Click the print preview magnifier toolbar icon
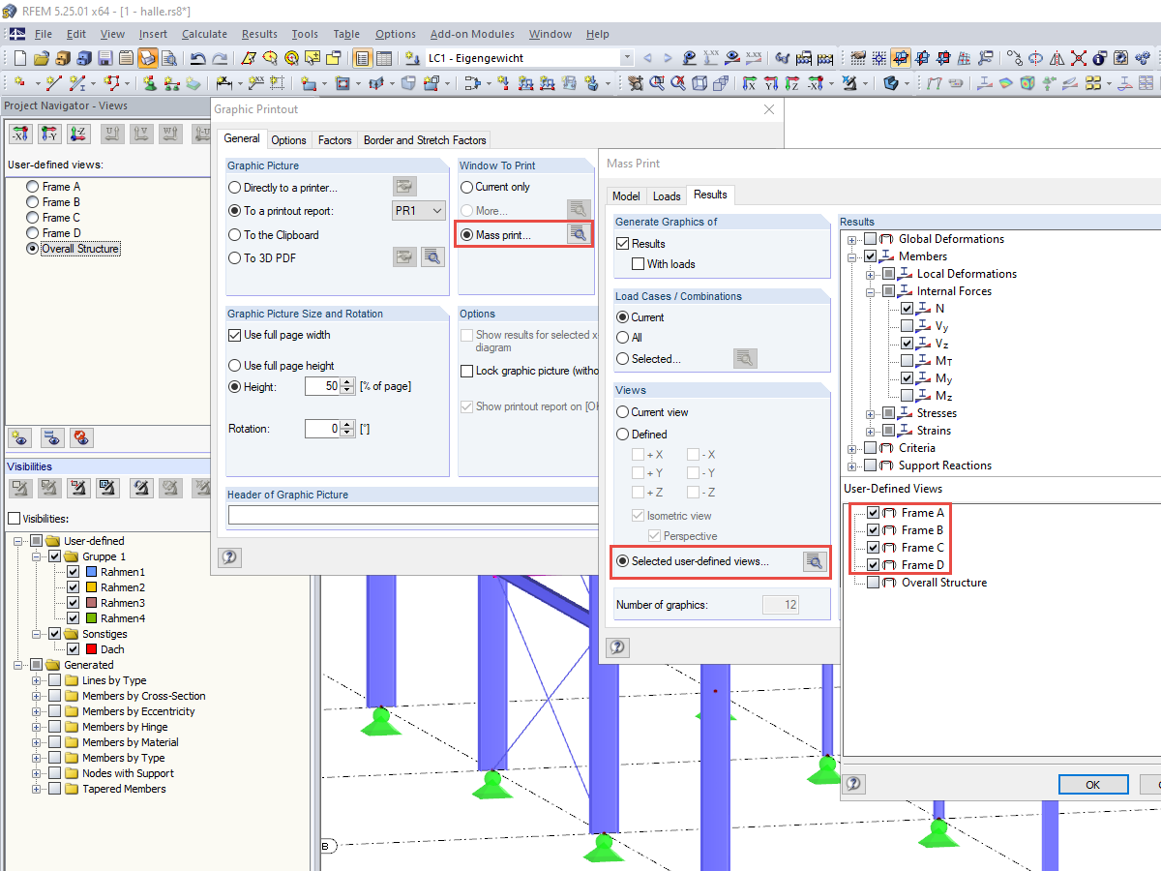The width and height of the screenshot is (1161, 871). tap(169, 58)
